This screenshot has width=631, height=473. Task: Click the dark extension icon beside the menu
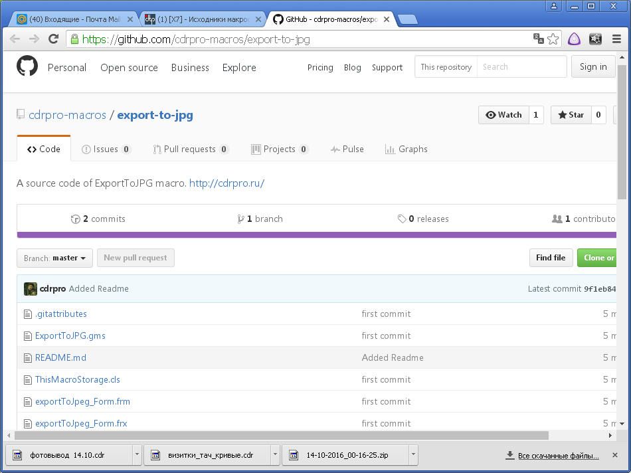click(x=595, y=39)
